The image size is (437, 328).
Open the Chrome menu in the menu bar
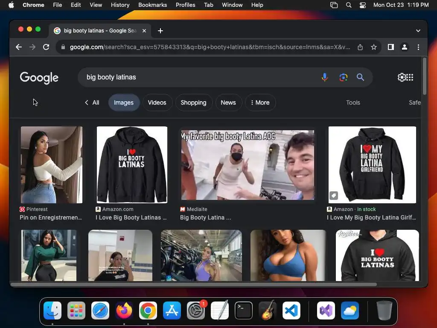(x=33, y=5)
